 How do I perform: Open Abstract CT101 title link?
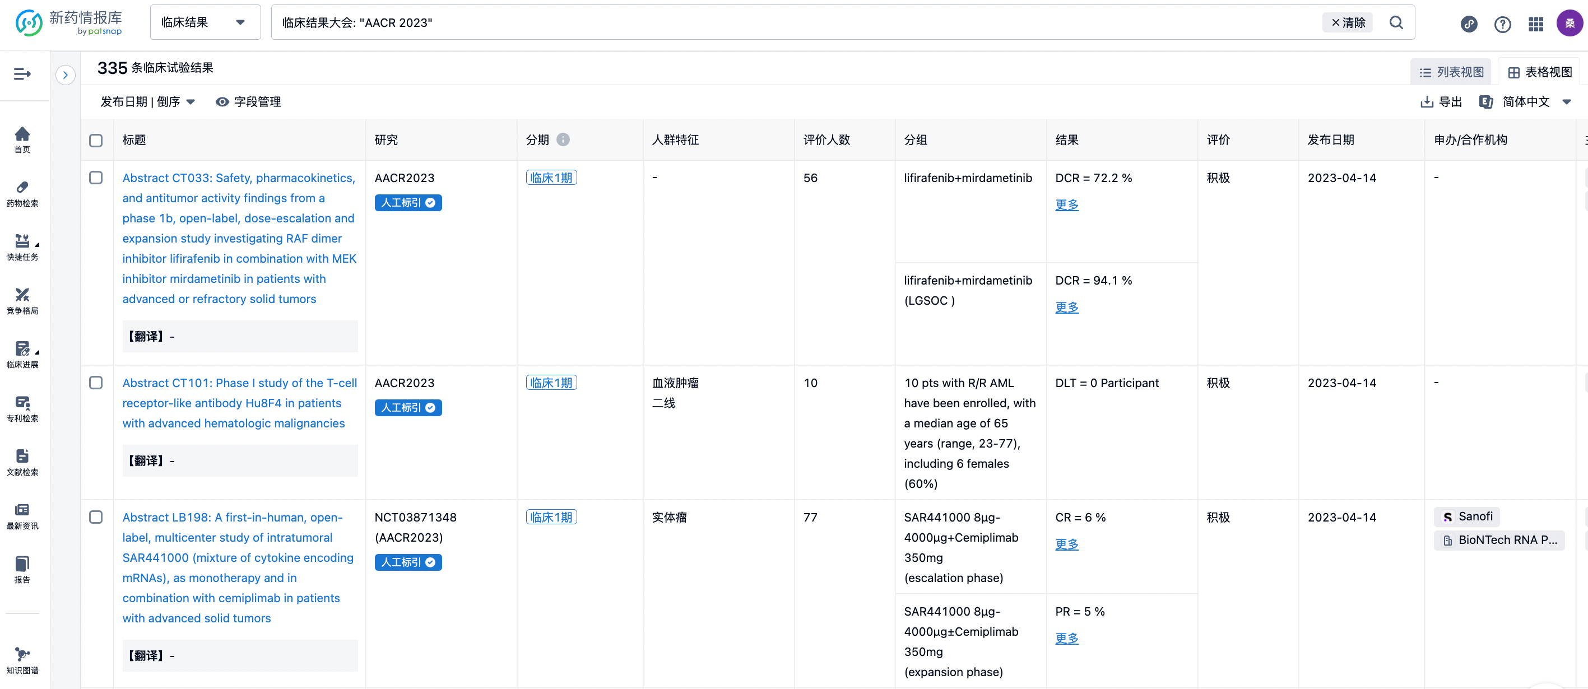pyautogui.click(x=239, y=403)
